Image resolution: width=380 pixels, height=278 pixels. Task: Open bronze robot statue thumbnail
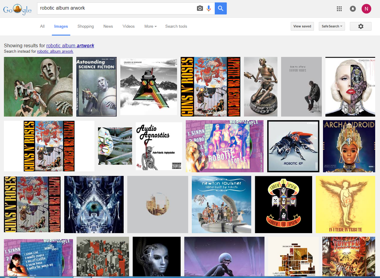click(261, 87)
